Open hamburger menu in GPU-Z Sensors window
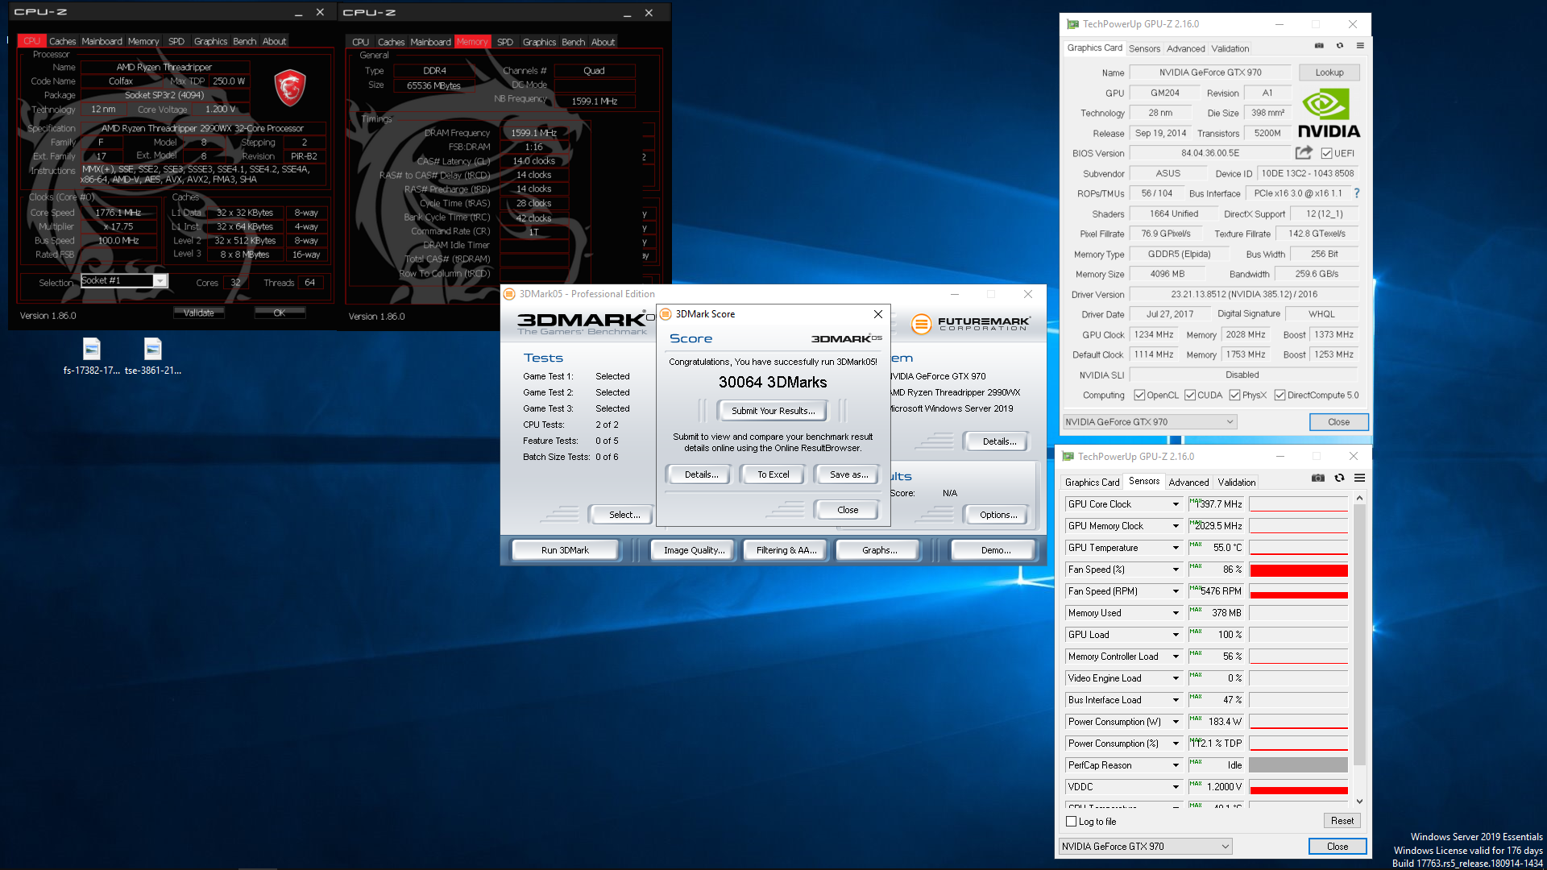The width and height of the screenshot is (1547, 870). click(1359, 478)
